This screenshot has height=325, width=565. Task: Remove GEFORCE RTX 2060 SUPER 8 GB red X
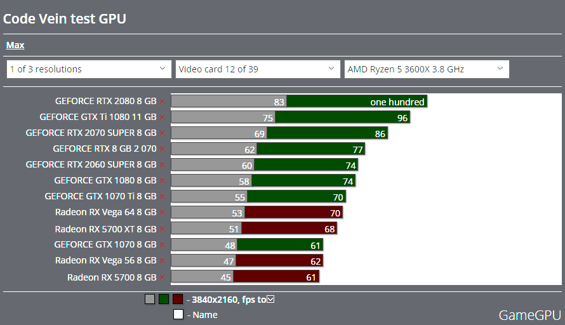(x=162, y=165)
